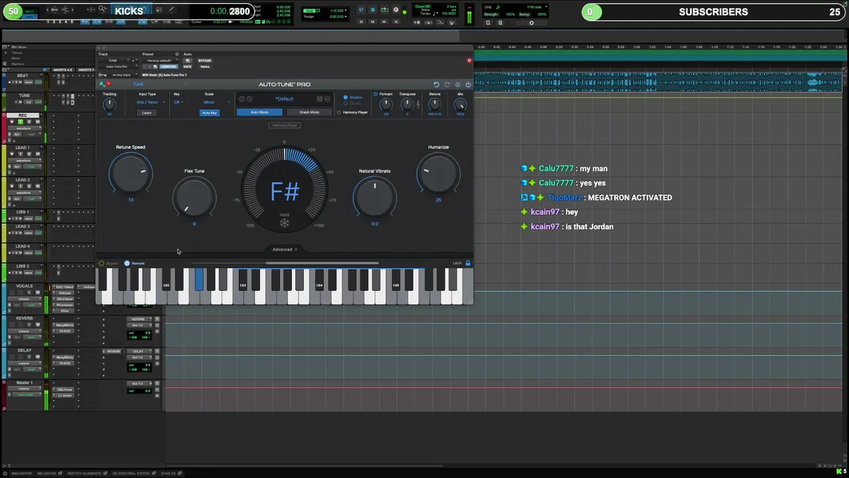Open the Scale Minor dropdown

pos(217,102)
